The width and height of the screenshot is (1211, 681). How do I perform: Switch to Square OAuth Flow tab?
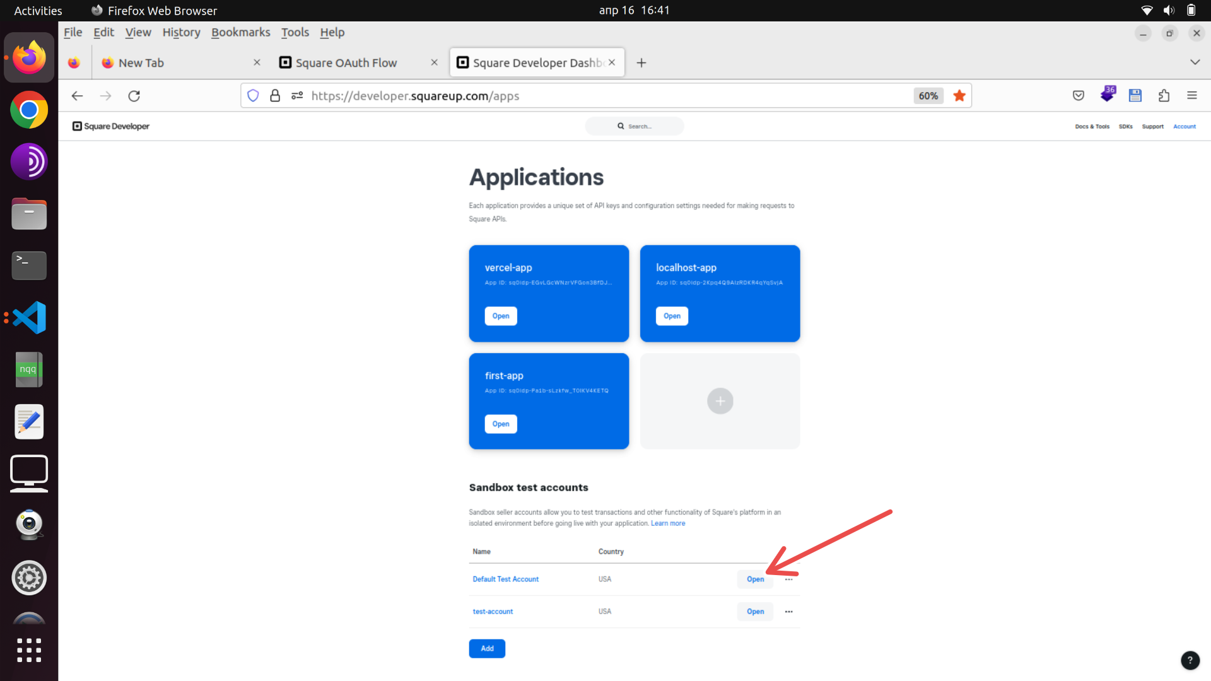click(346, 63)
